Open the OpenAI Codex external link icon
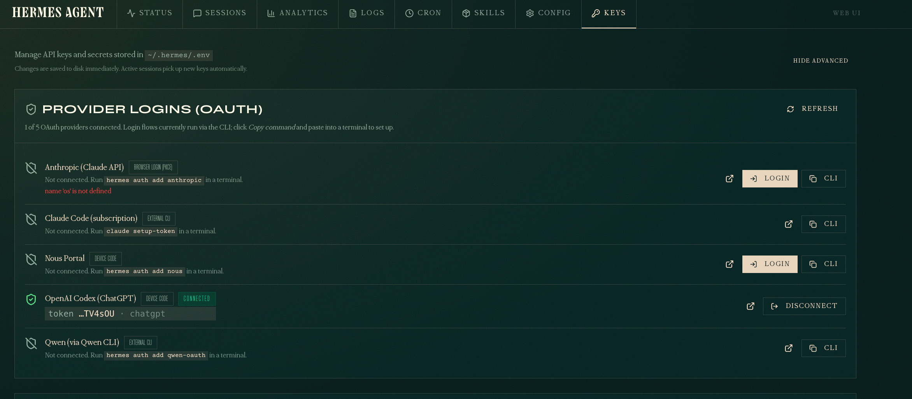 (x=751, y=306)
